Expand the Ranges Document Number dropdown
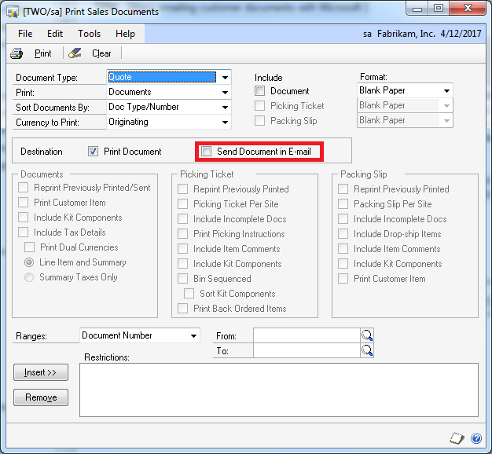Viewport: 492px width, 454px height. (193, 336)
